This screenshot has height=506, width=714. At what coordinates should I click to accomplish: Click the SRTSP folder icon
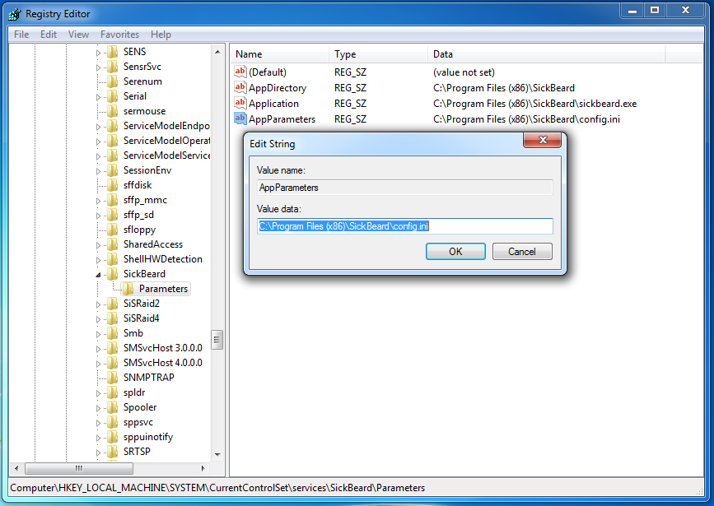point(113,452)
